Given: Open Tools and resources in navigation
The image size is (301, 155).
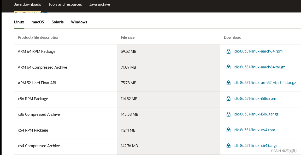Looking at the screenshot, I should (65, 4).
